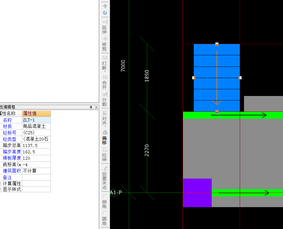Screen dimensions: 283x229
Task: Activate the 设置夹点 grip setting tool
Action: pyautogui.click(x=105, y=178)
